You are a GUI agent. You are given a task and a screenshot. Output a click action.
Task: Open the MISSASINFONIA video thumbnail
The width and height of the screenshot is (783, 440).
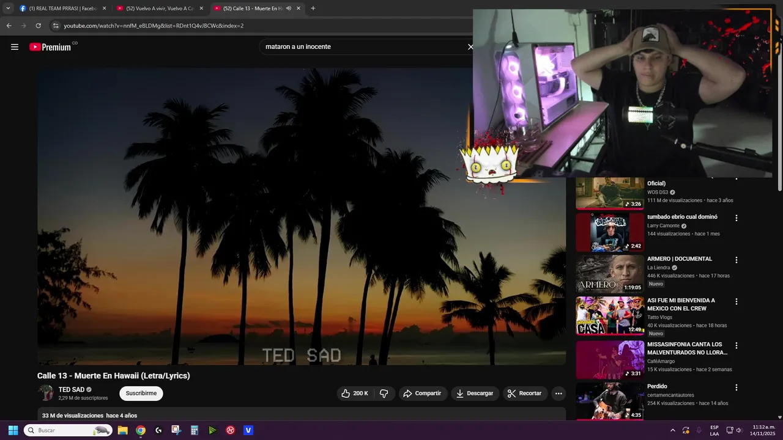coord(610,360)
